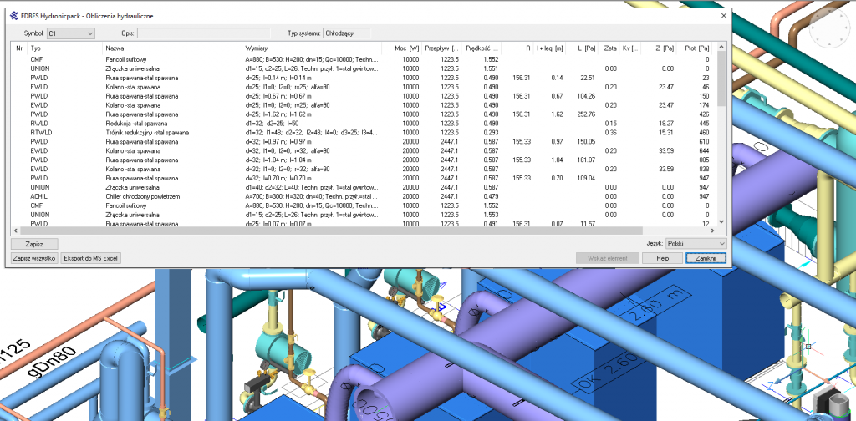The width and height of the screenshot is (856, 421).
Task: Close the window using the X button
Action: (722, 16)
